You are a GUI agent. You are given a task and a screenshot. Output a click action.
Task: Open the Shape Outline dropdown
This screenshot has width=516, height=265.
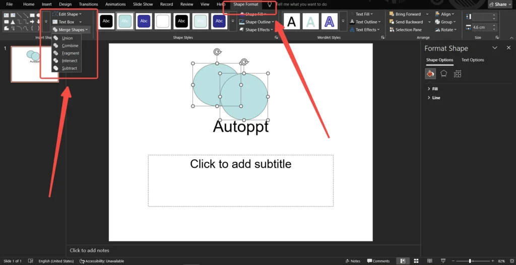point(257,22)
